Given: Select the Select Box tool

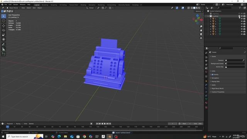Looking at the screenshot, I should point(3,16).
